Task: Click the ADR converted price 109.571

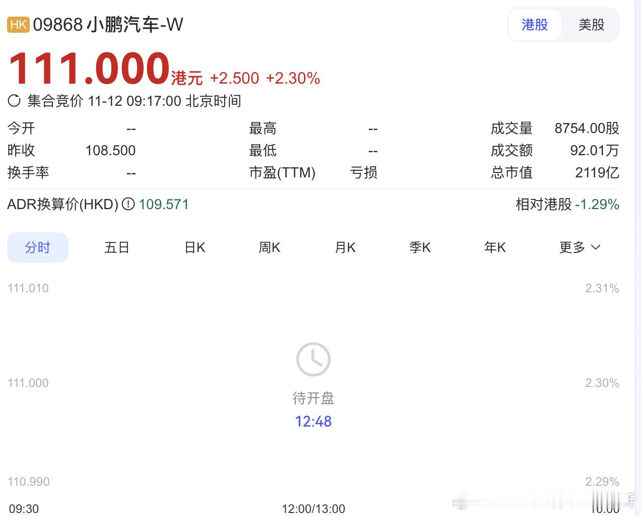Action: coord(163,205)
